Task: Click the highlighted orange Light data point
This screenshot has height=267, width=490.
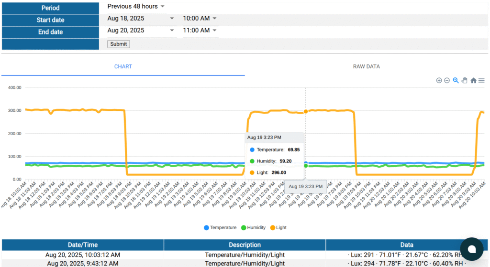Action: [x=306, y=112]
